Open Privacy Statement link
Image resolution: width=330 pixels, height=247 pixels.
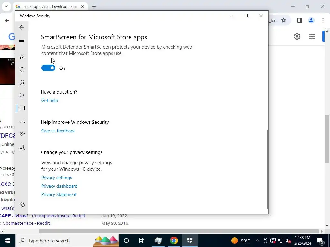[59, 195]
